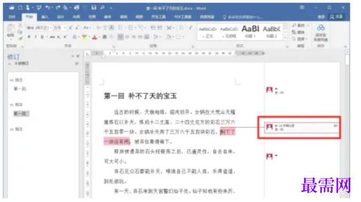
Task: Click the Undo arrow in quick access toolbar
Action: point(48,7)
